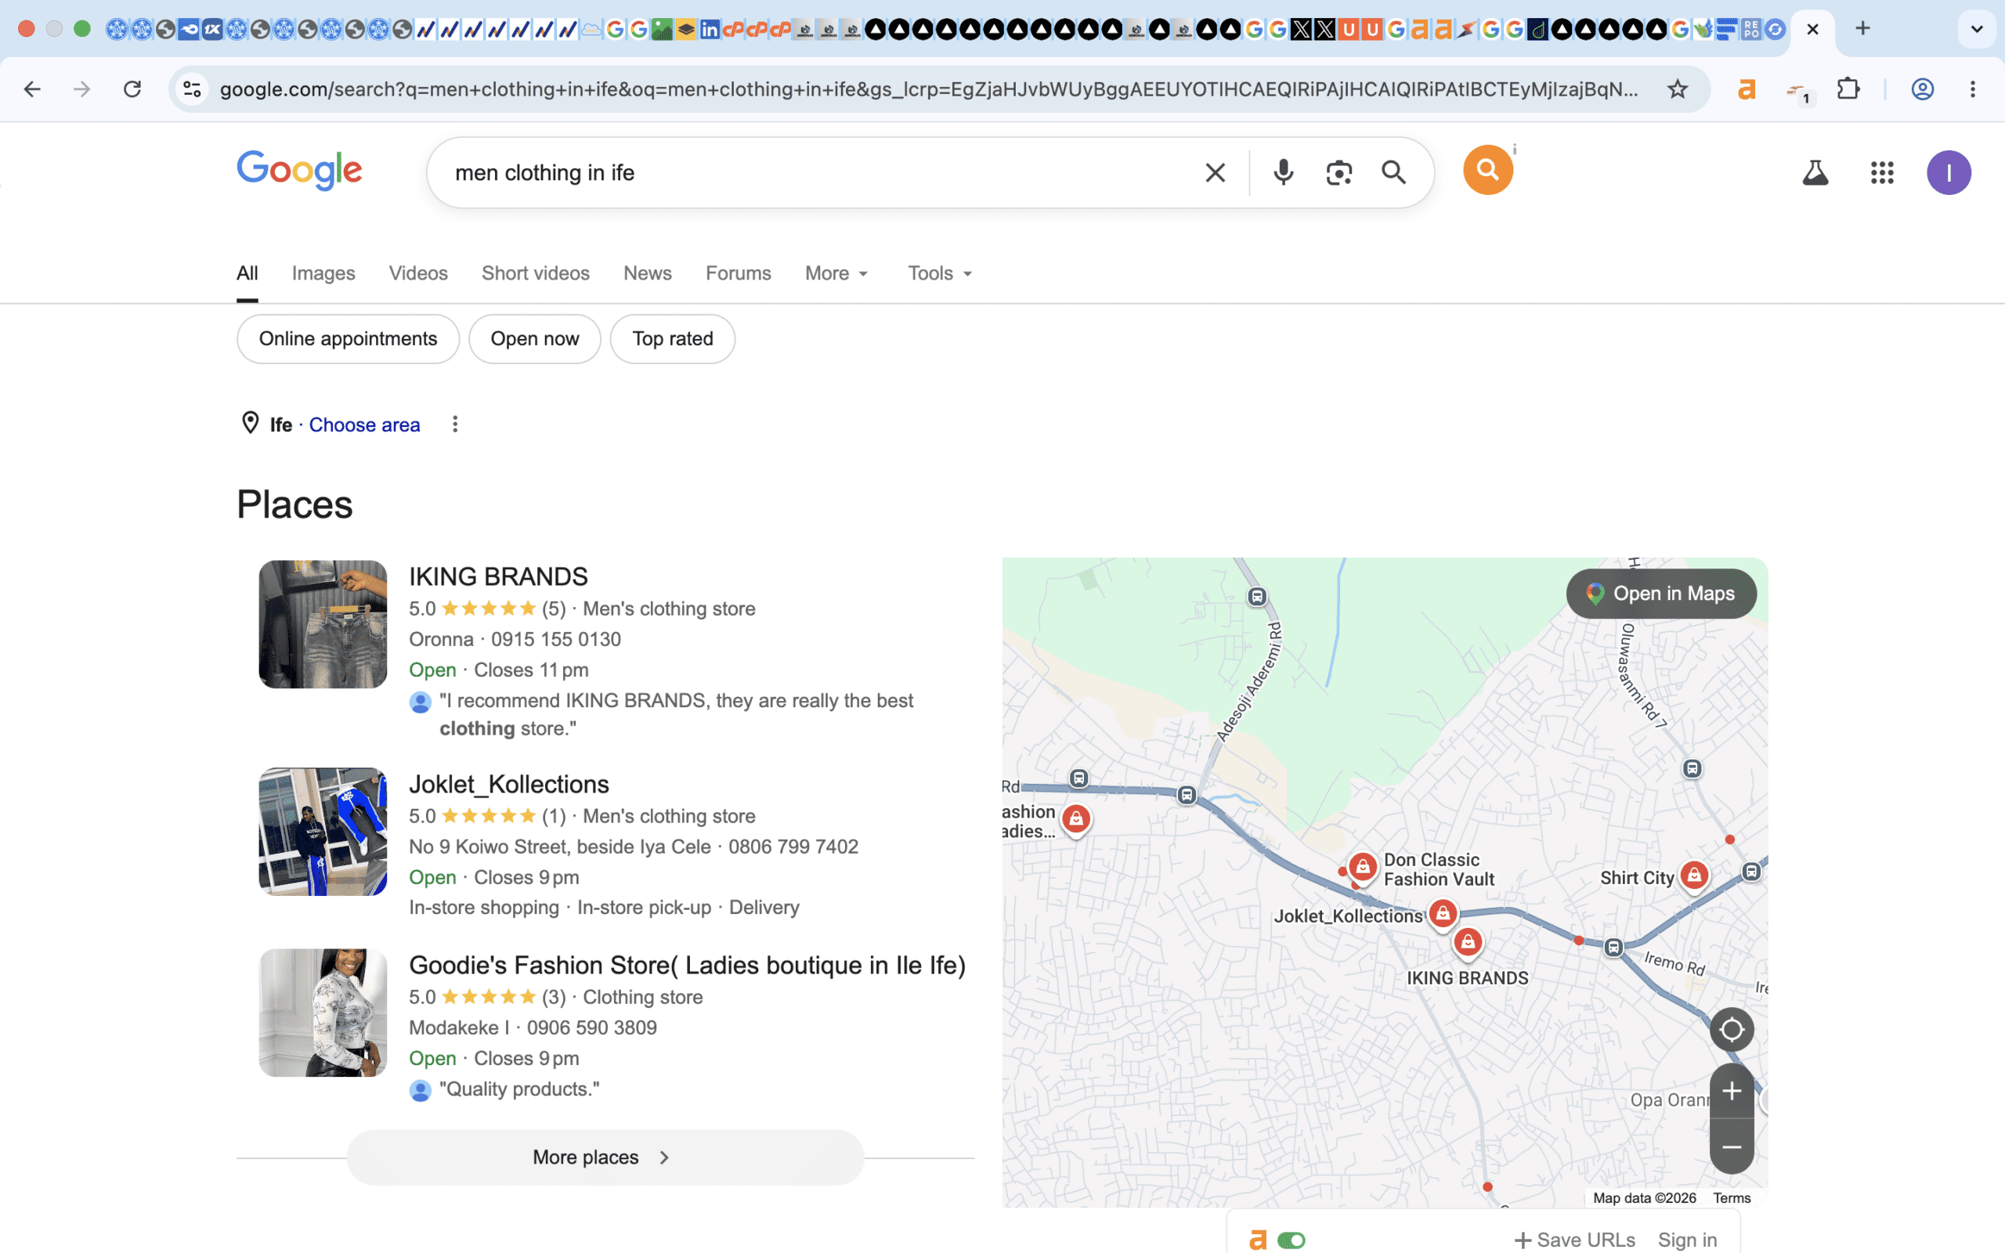Click the map Terms link
This screenshot has height=1253, width=2005.
click(1732, 1197)
